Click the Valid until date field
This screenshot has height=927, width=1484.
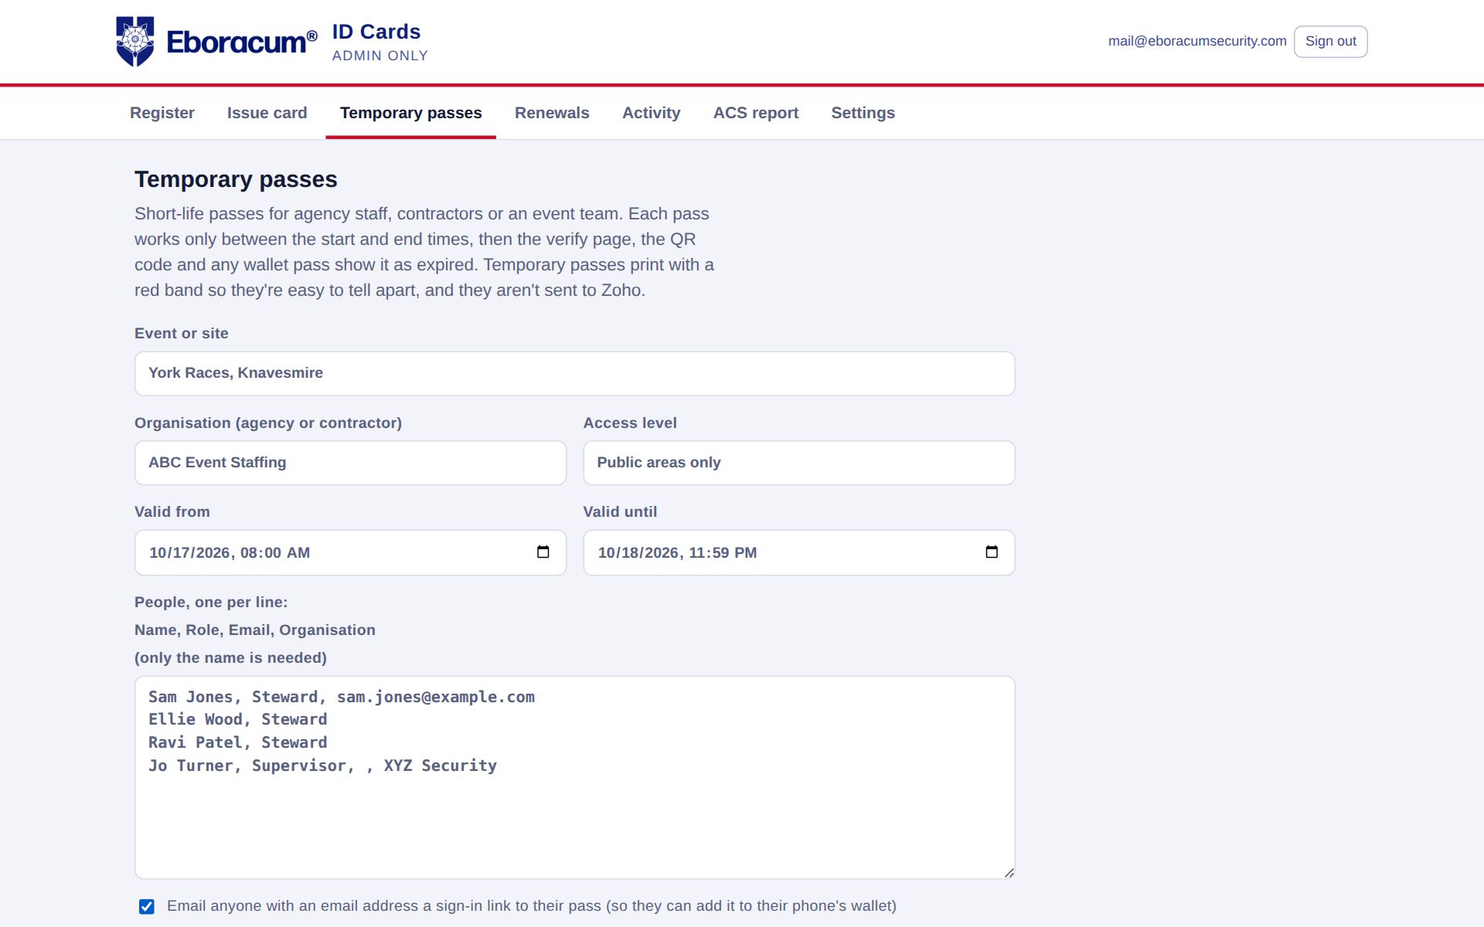pos(799,552)
